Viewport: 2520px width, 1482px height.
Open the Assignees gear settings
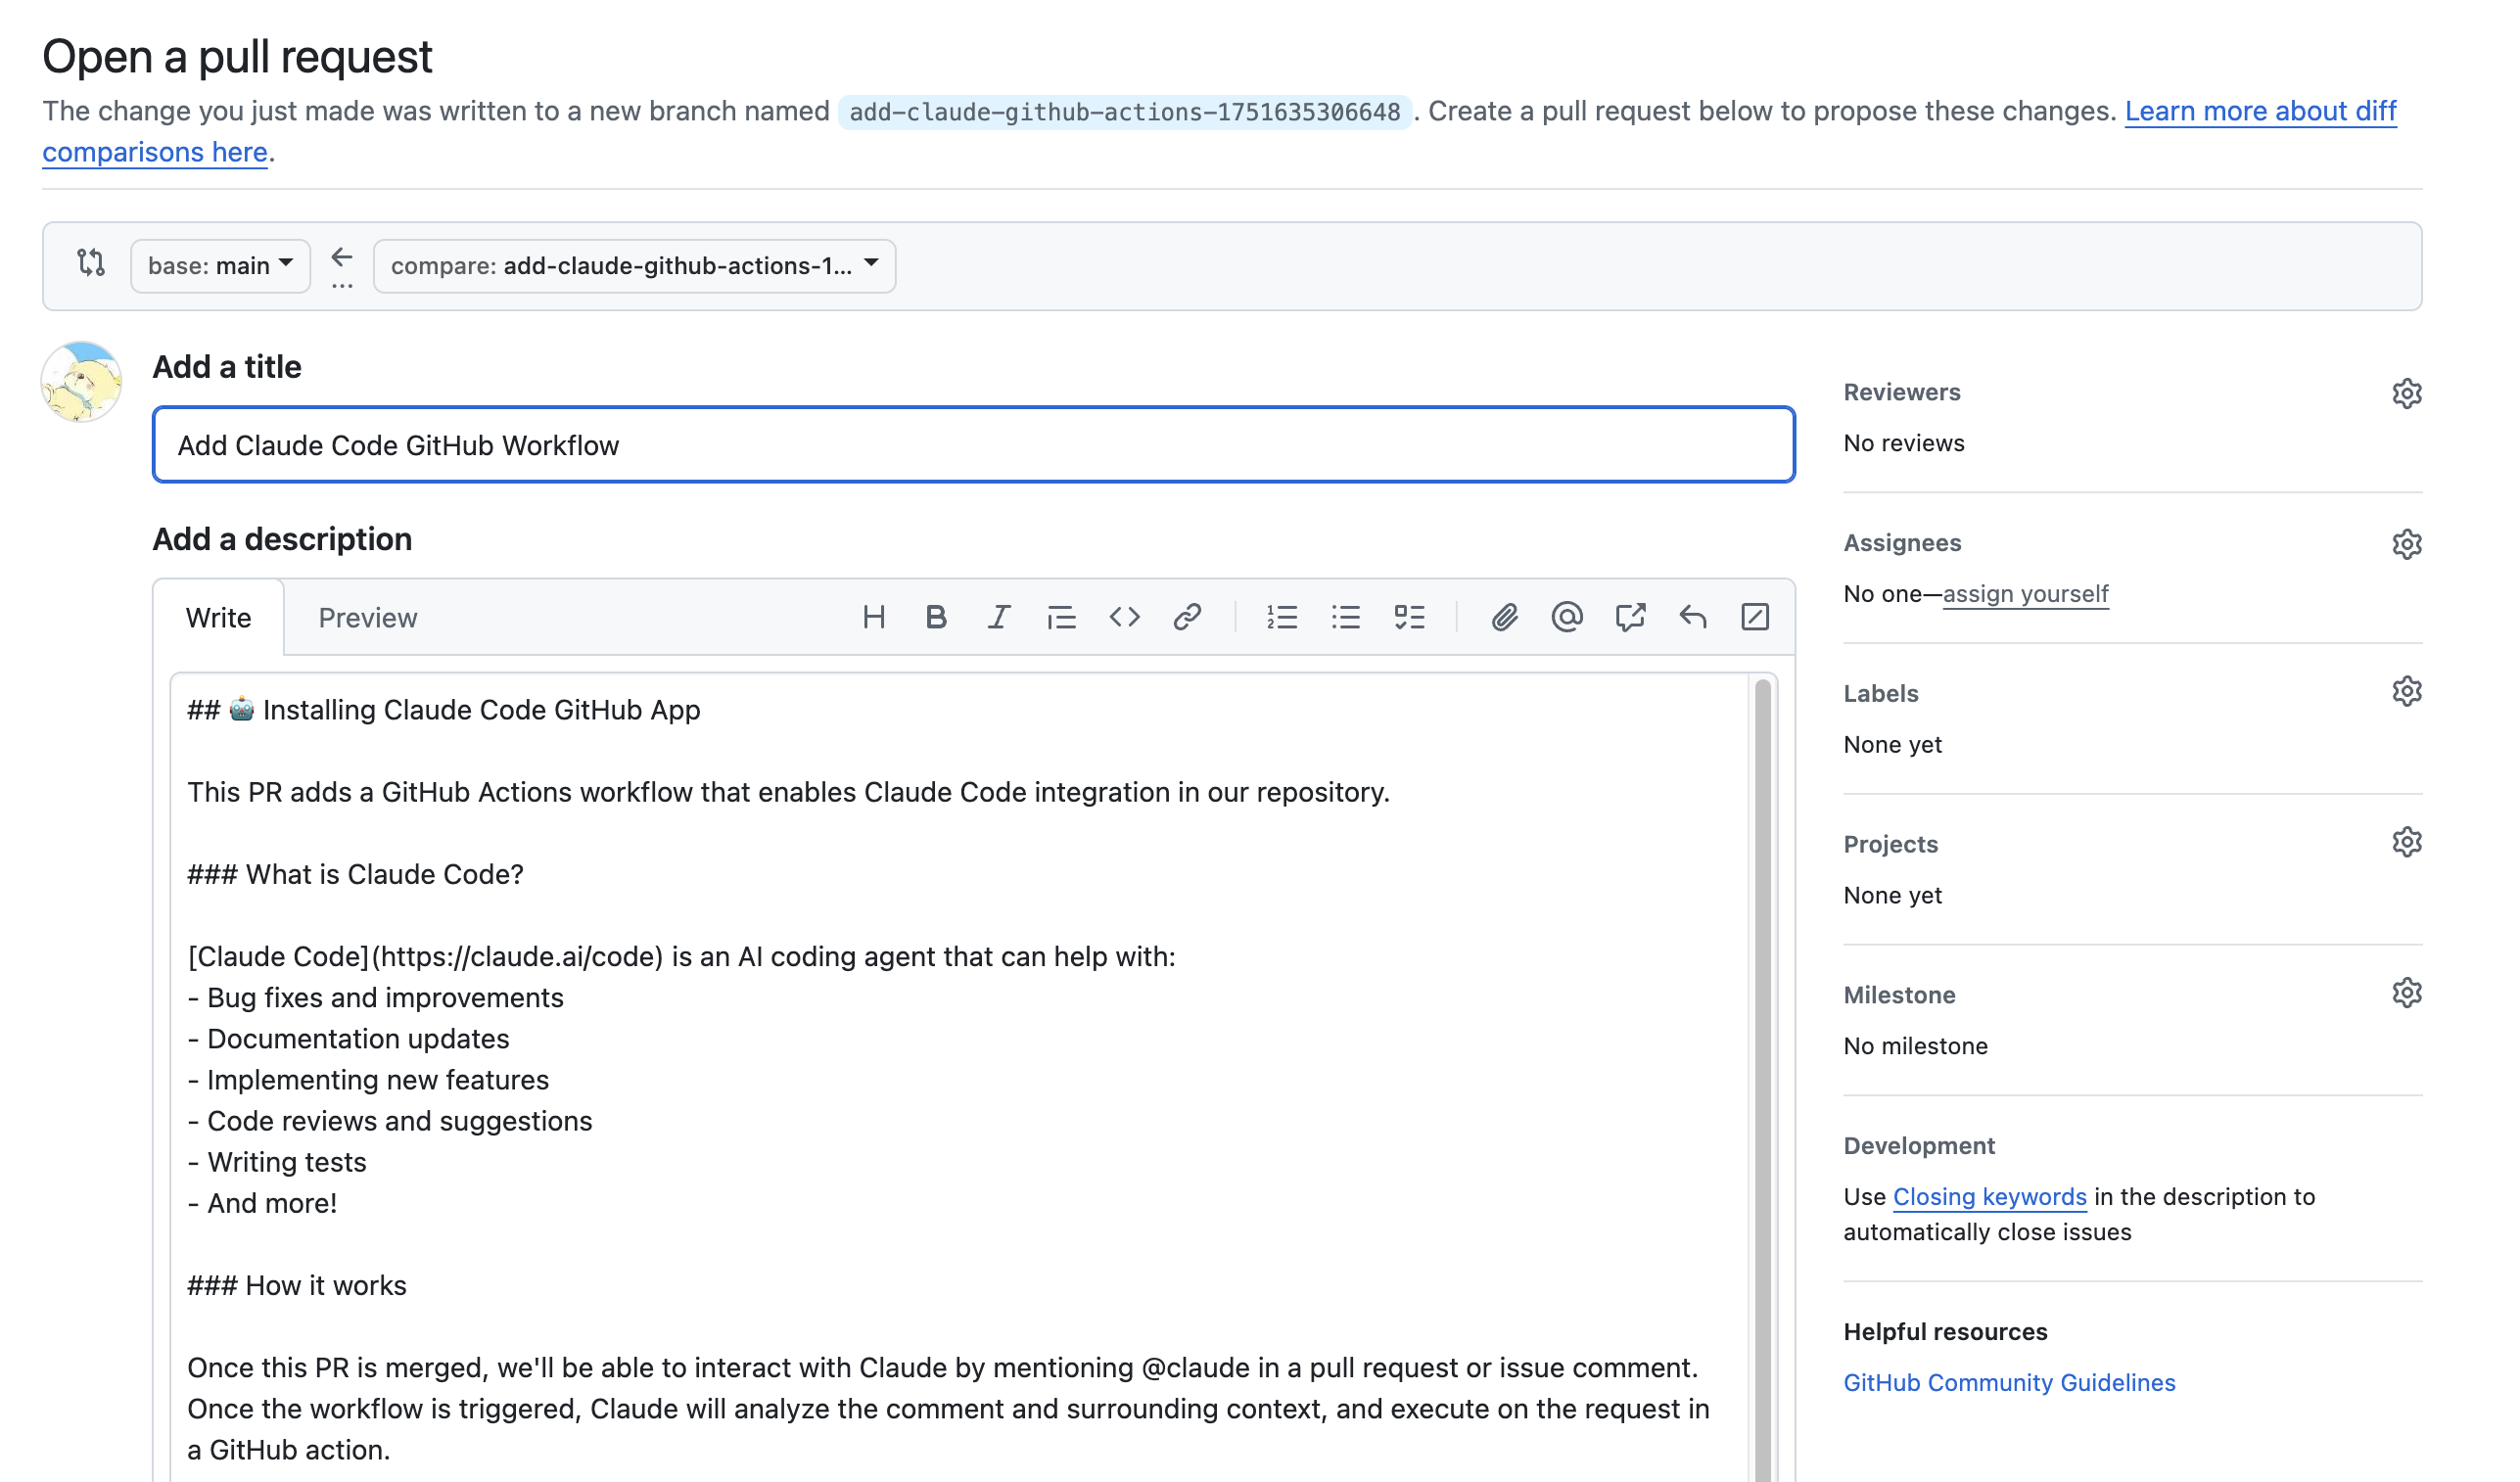tap(2407, 544)
